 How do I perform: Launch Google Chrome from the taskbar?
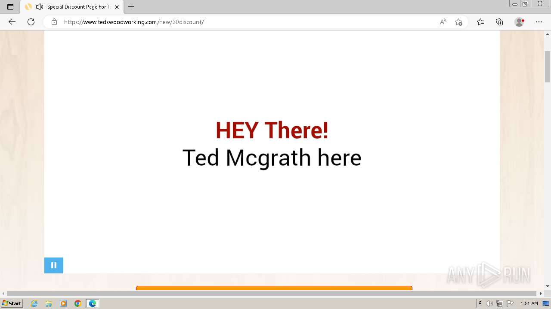78,303
